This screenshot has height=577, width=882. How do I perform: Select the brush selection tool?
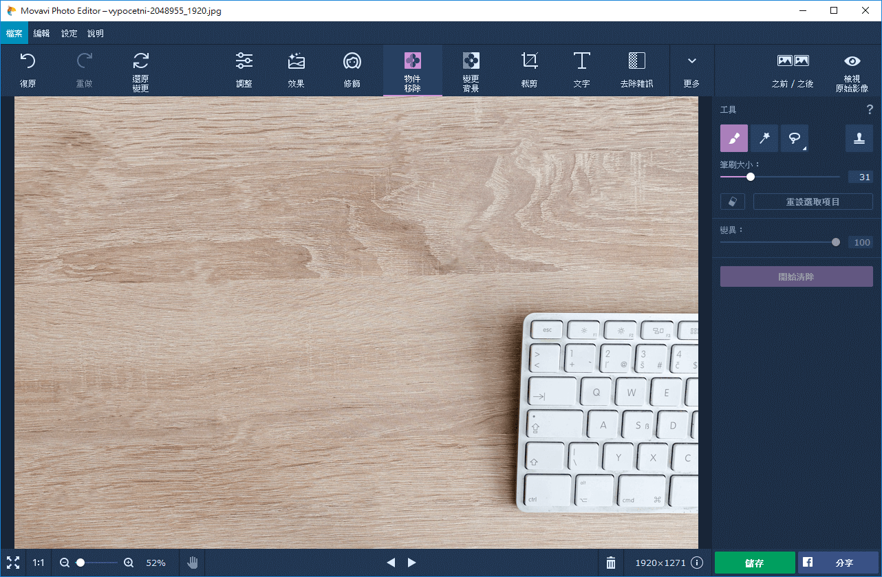[x=733, y=138]
